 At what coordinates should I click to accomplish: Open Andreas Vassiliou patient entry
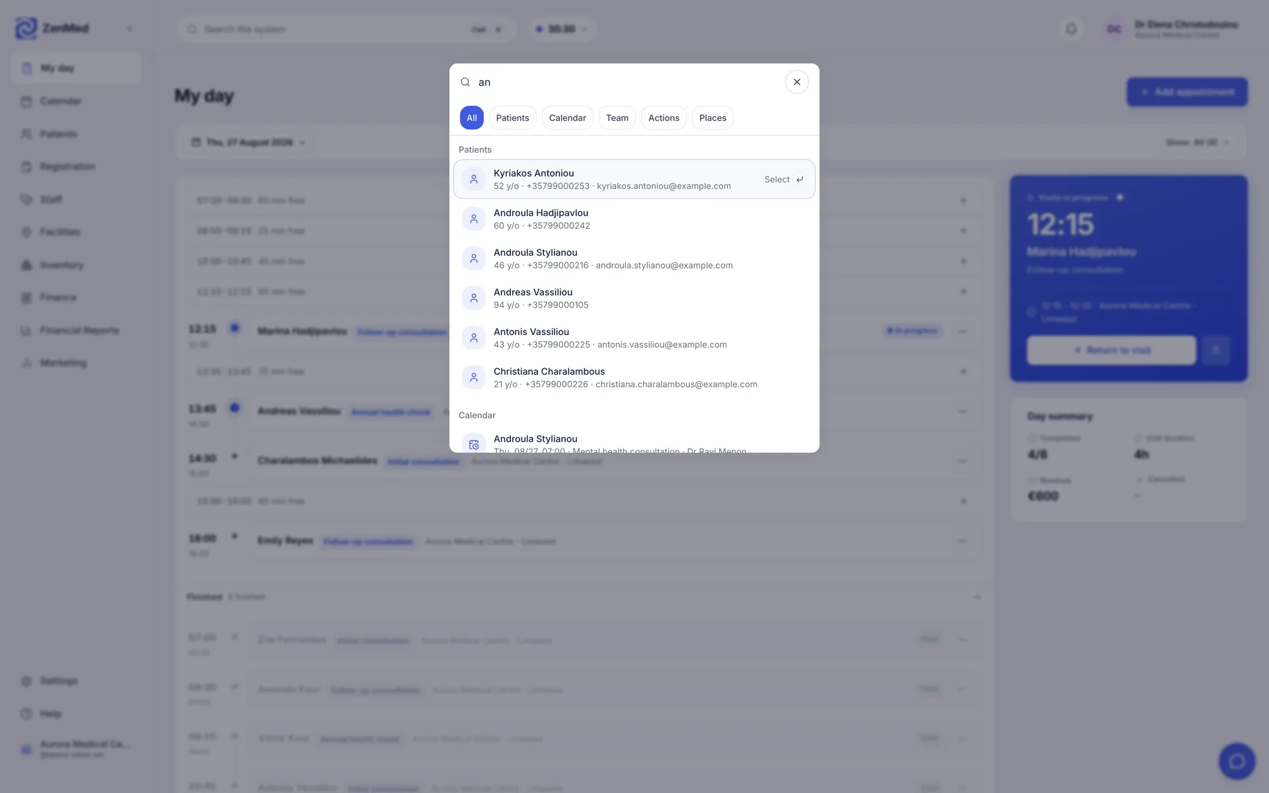[634, 298]
